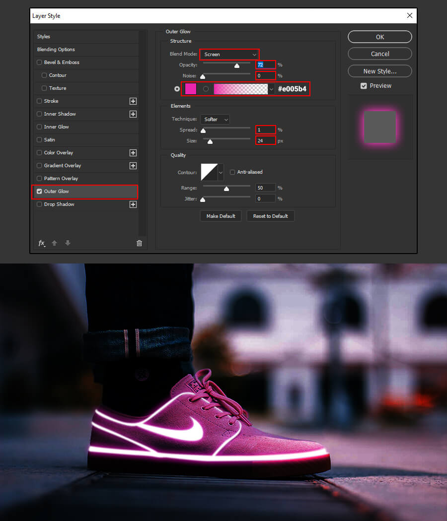Open Drop Shadow settings row
The image size is (447, 521).
pyautogui.click(x=86, y=204)
